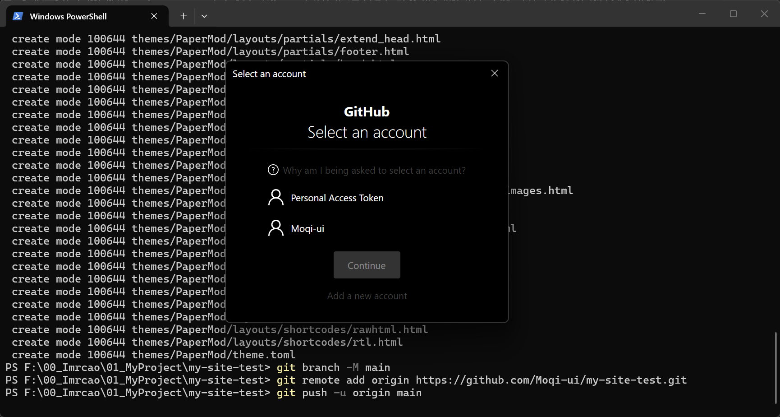Minimize the terminal window
The height and width of the screenshot is (417, 780).
click(x=702, y=14)
